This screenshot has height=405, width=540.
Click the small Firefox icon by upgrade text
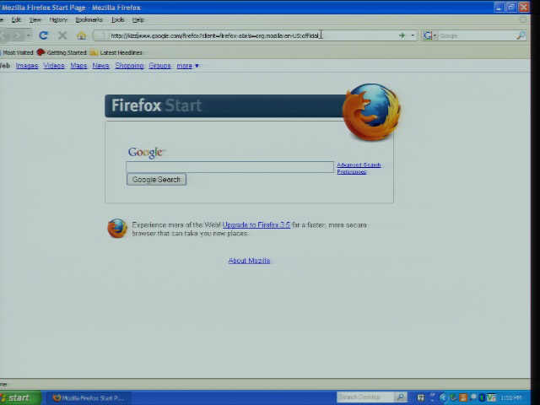coord(117,228)
